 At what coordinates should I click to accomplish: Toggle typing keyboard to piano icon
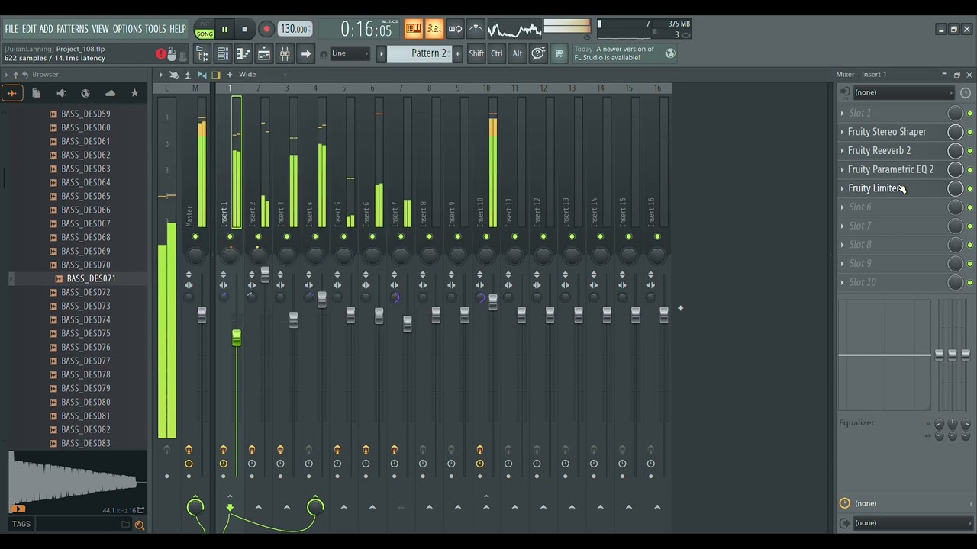click(413, 29)
